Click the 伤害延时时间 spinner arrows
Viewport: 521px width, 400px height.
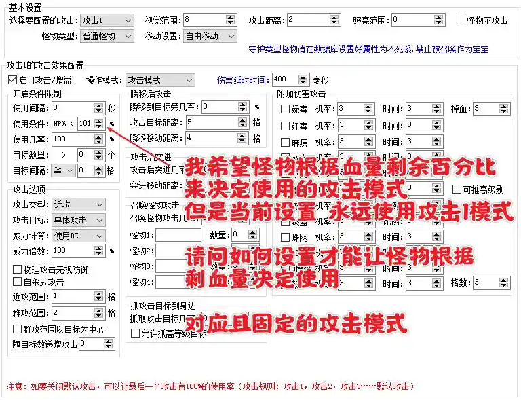coord(303,80)
